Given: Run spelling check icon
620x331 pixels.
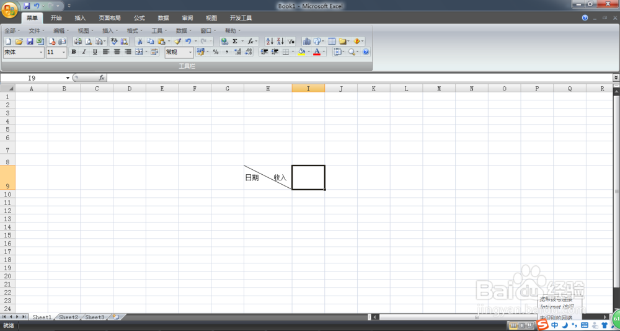Looking at the screenshot, I should pos(114,41).
